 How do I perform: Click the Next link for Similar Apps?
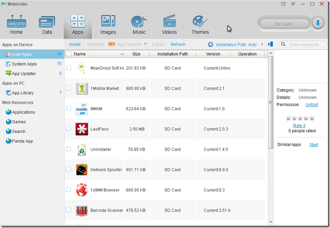[314, 144]
